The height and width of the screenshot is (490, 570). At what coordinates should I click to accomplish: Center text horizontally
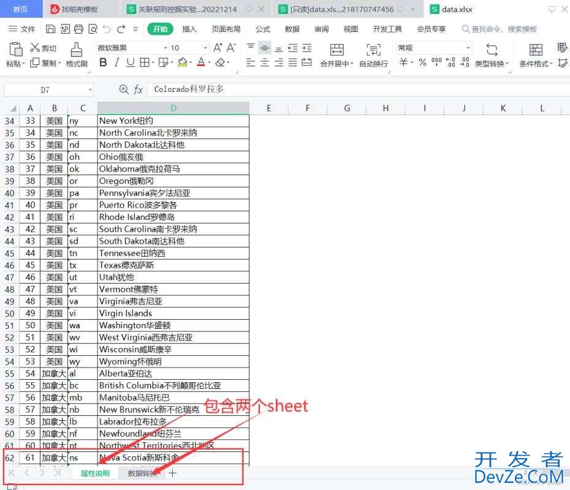pos(265,63)
